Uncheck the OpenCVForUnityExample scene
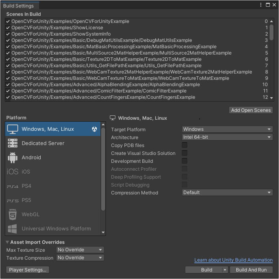Viewport: 279px width, 279px height. tap(8, 21)
